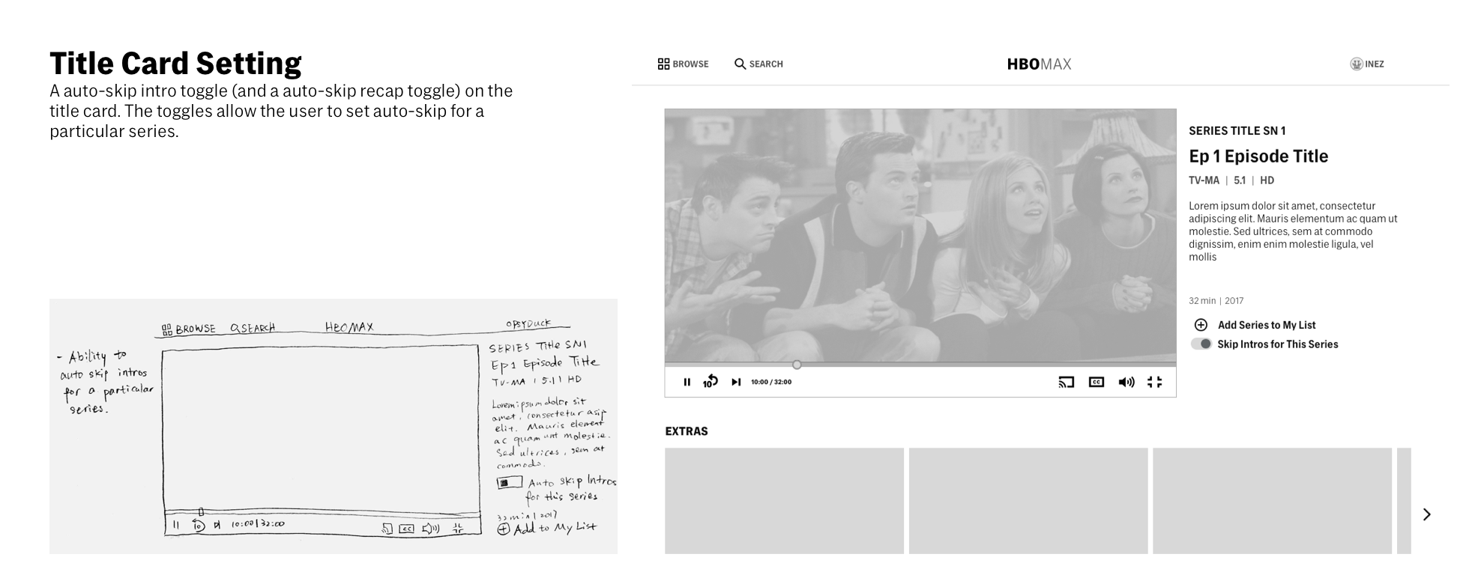Open Search in the mockup header
The image size is (1484, 584).
(758, 64)
